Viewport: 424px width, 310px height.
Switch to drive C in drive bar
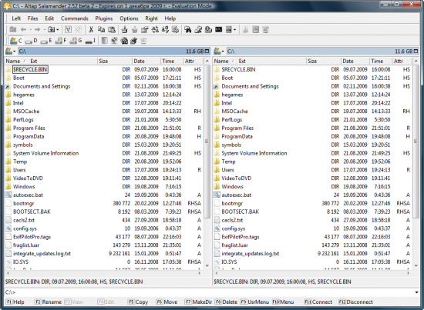(16, 41)
